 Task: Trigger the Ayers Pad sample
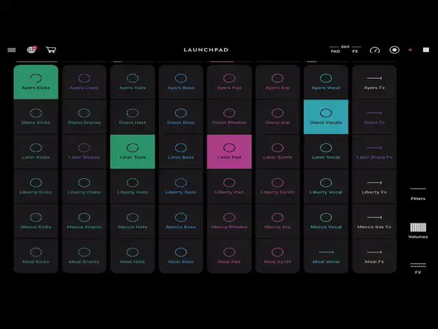coord(229,82)
